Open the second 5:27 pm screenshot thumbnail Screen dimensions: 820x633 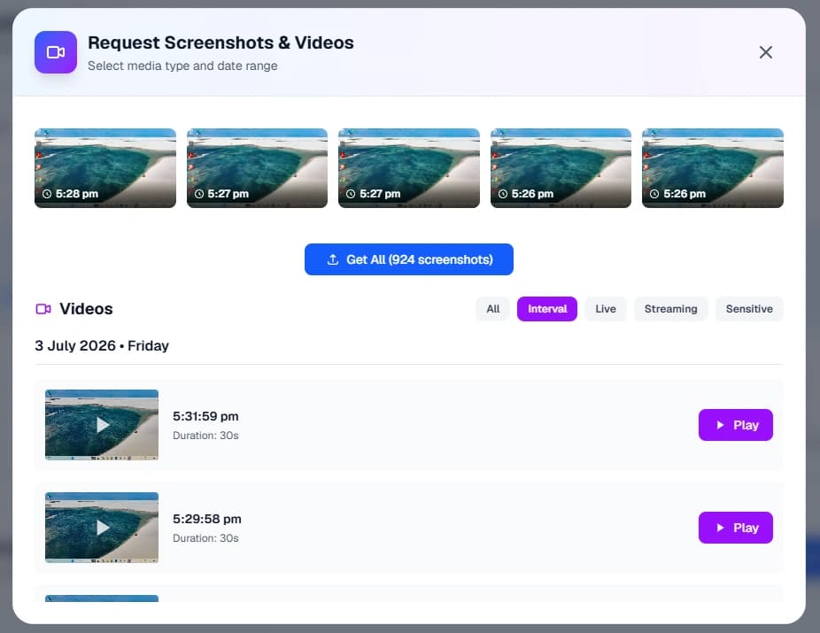point(409,168)
